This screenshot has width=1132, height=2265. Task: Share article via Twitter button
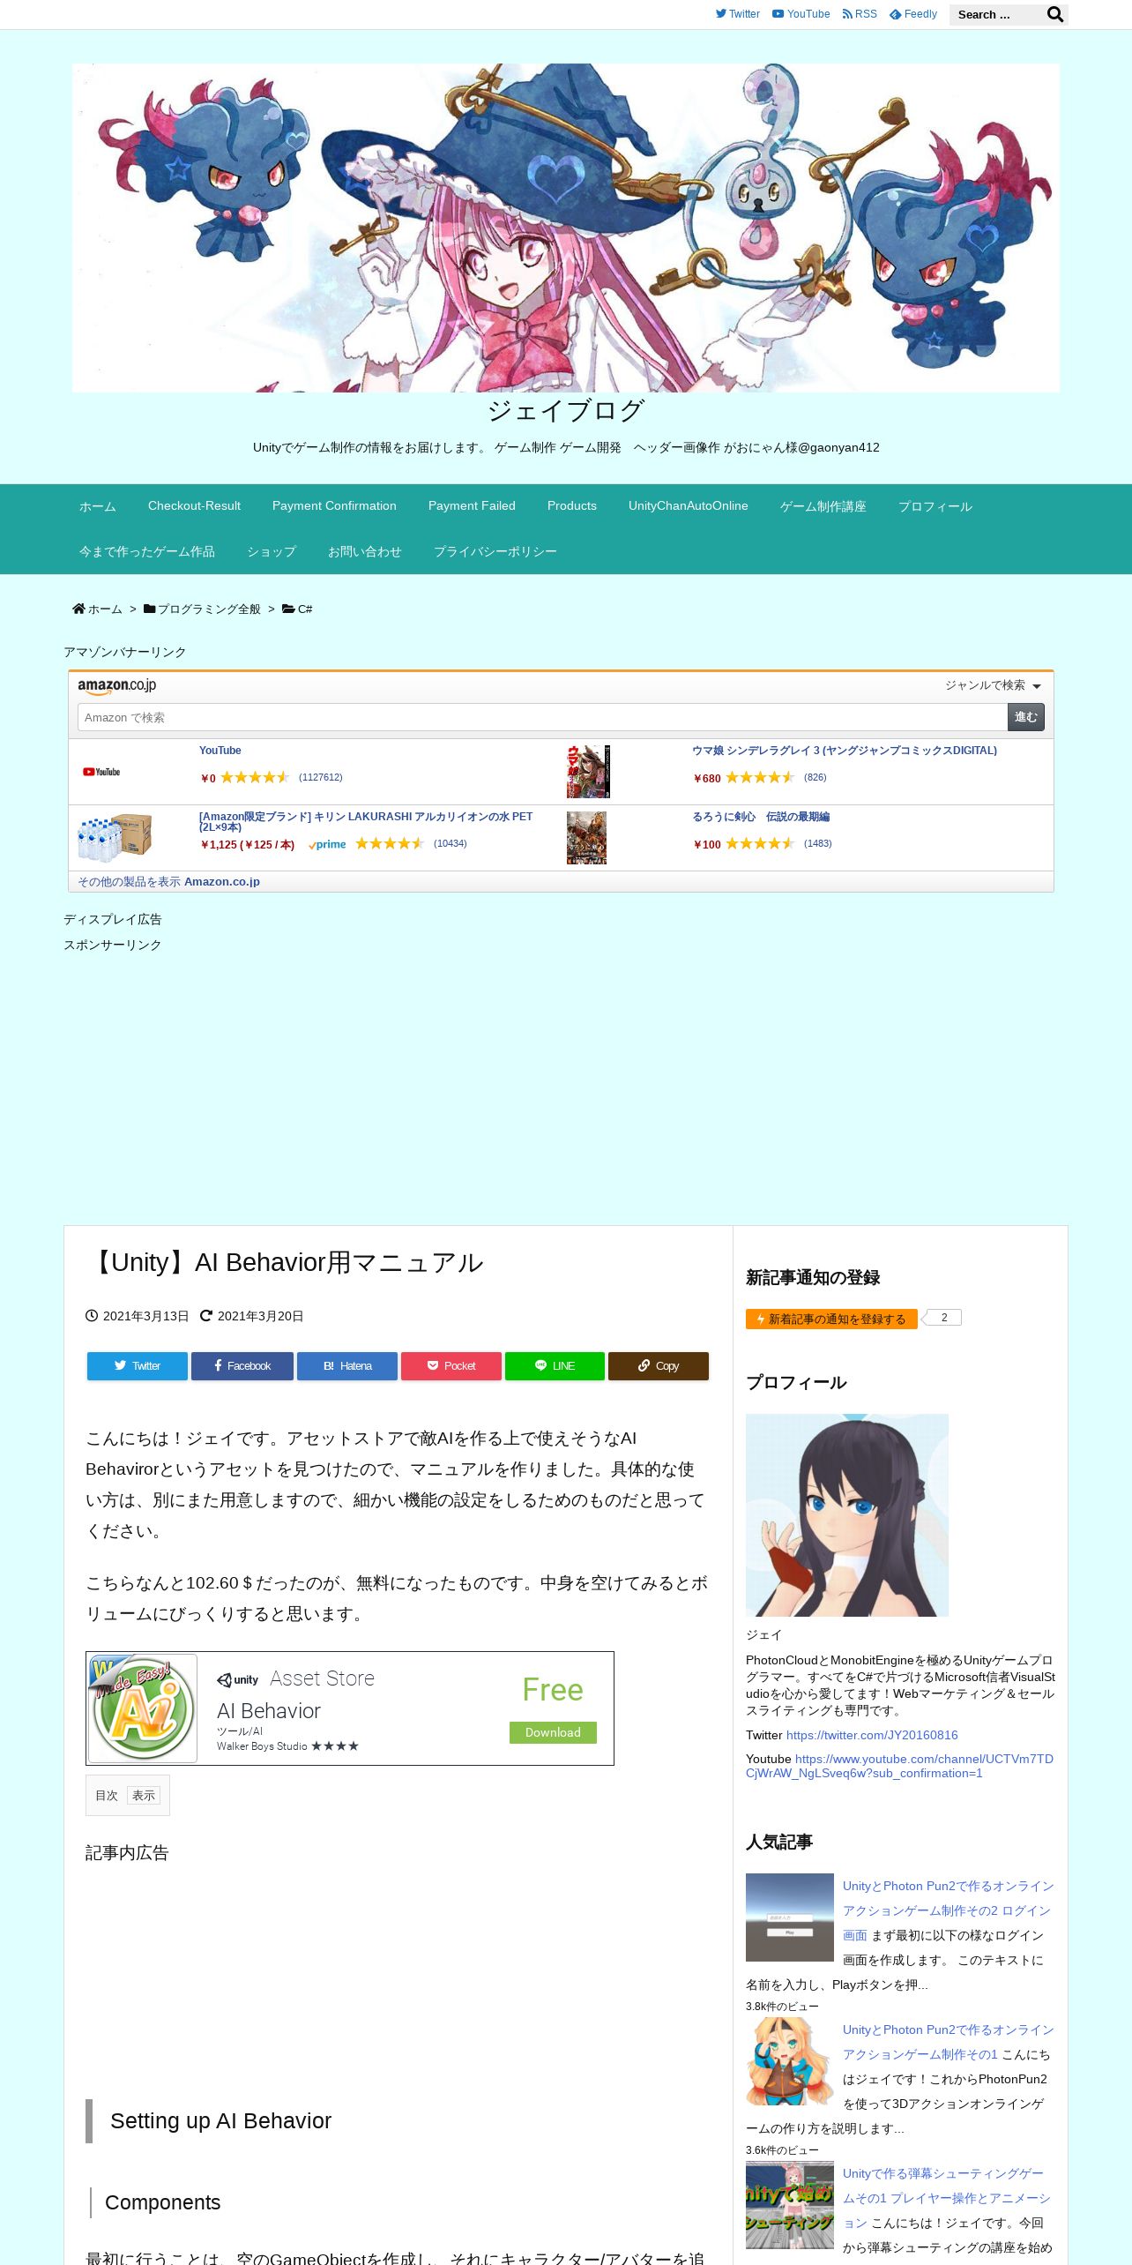[138, 1366]
